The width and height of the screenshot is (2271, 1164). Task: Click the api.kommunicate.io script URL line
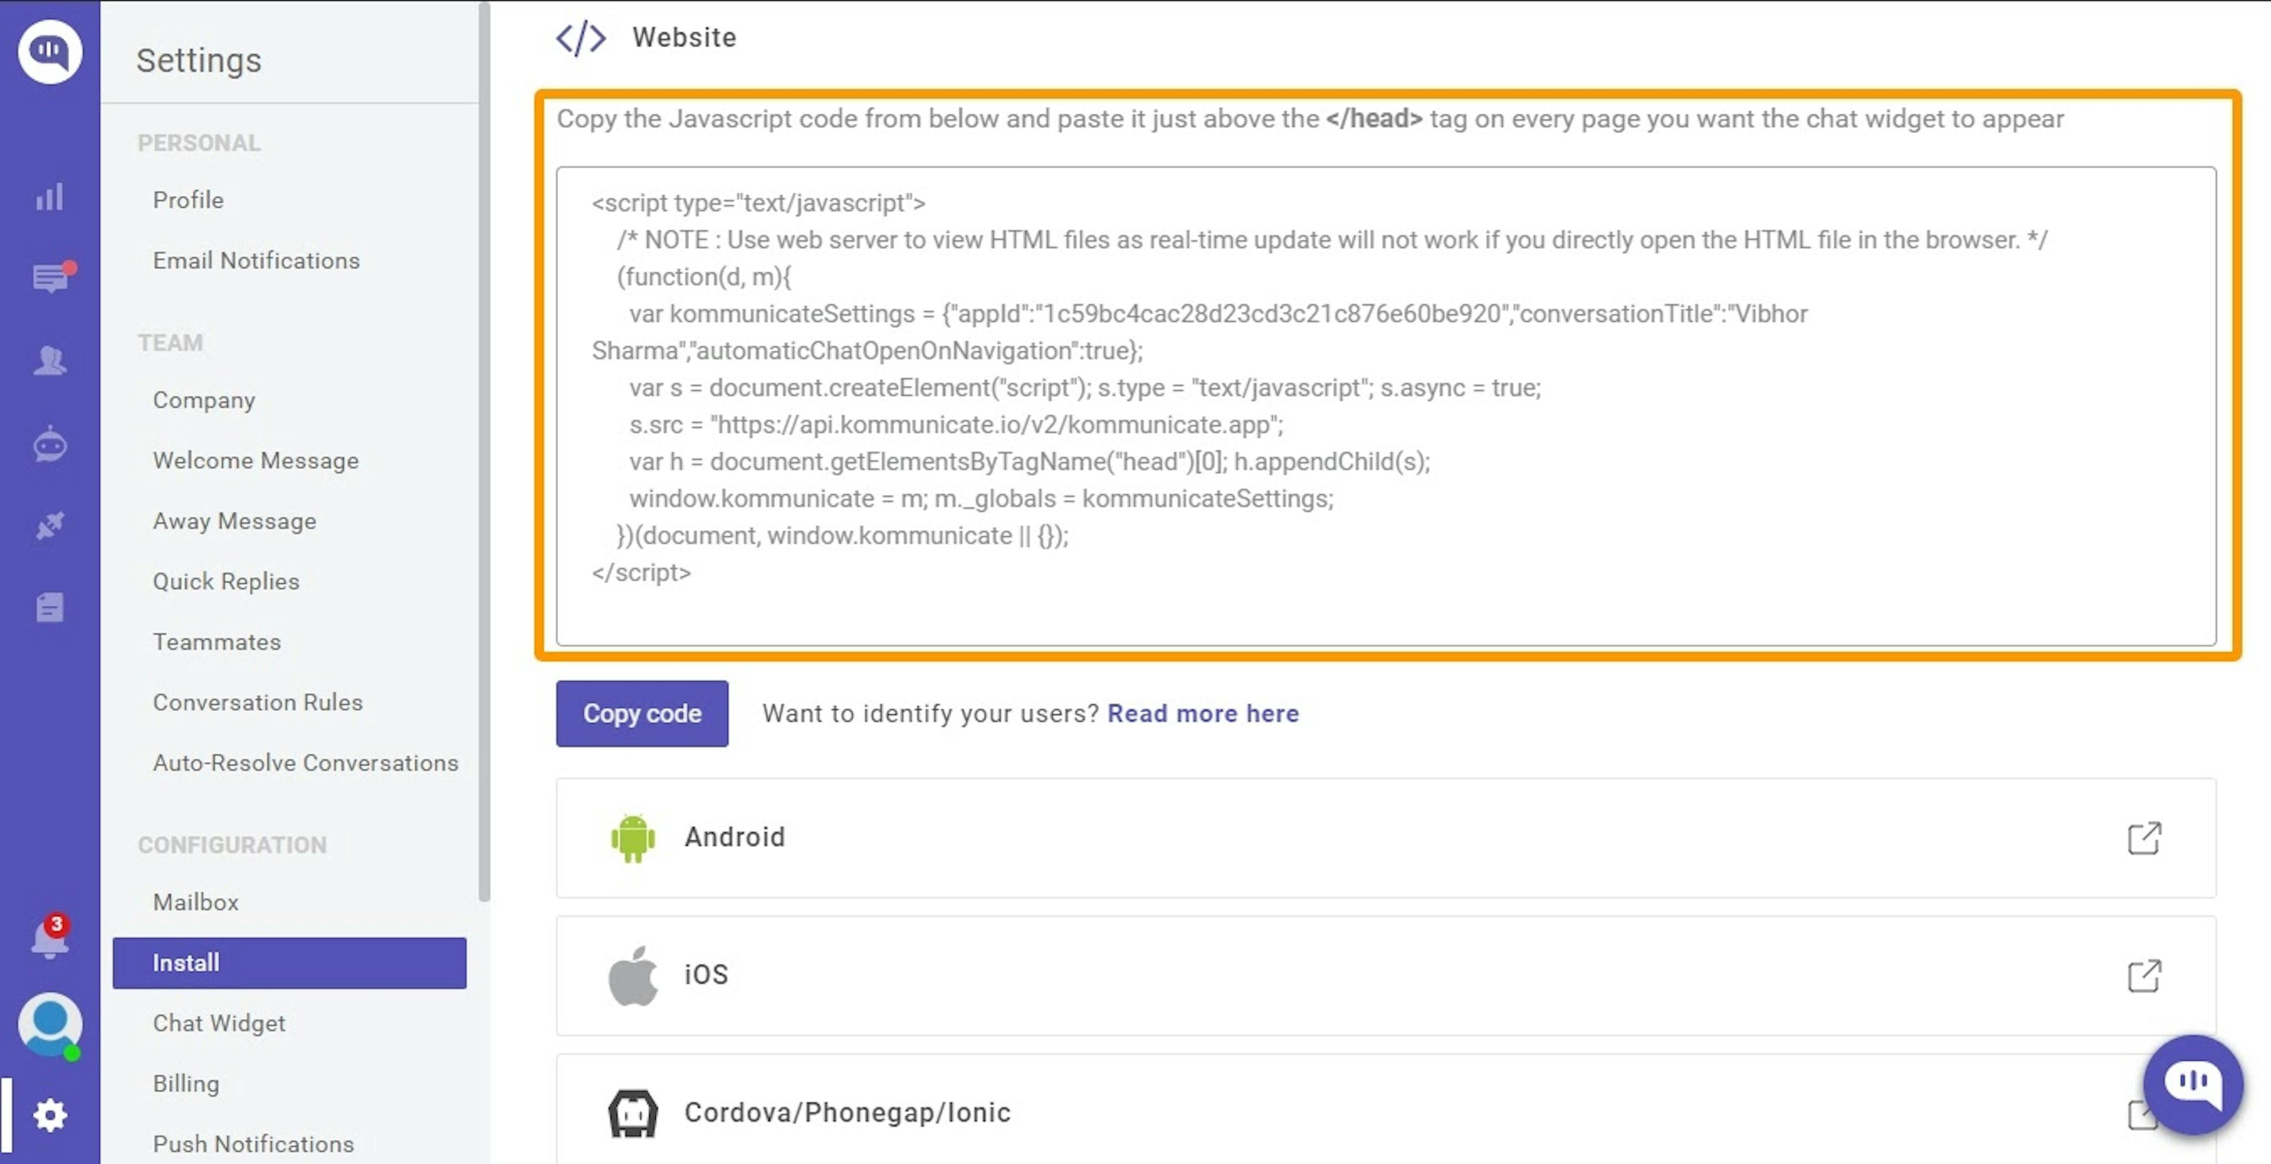(956, 425)
